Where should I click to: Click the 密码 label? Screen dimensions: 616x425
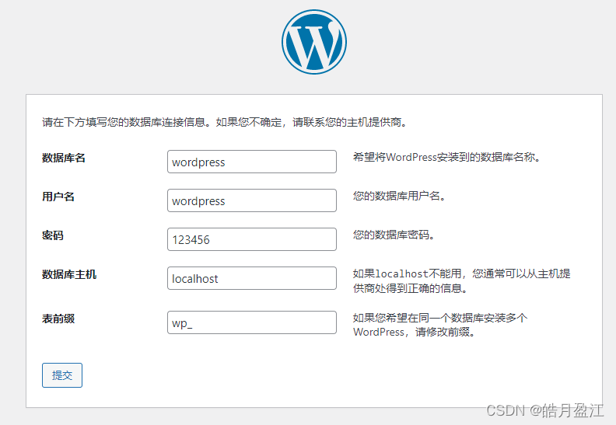coord(53,235)
